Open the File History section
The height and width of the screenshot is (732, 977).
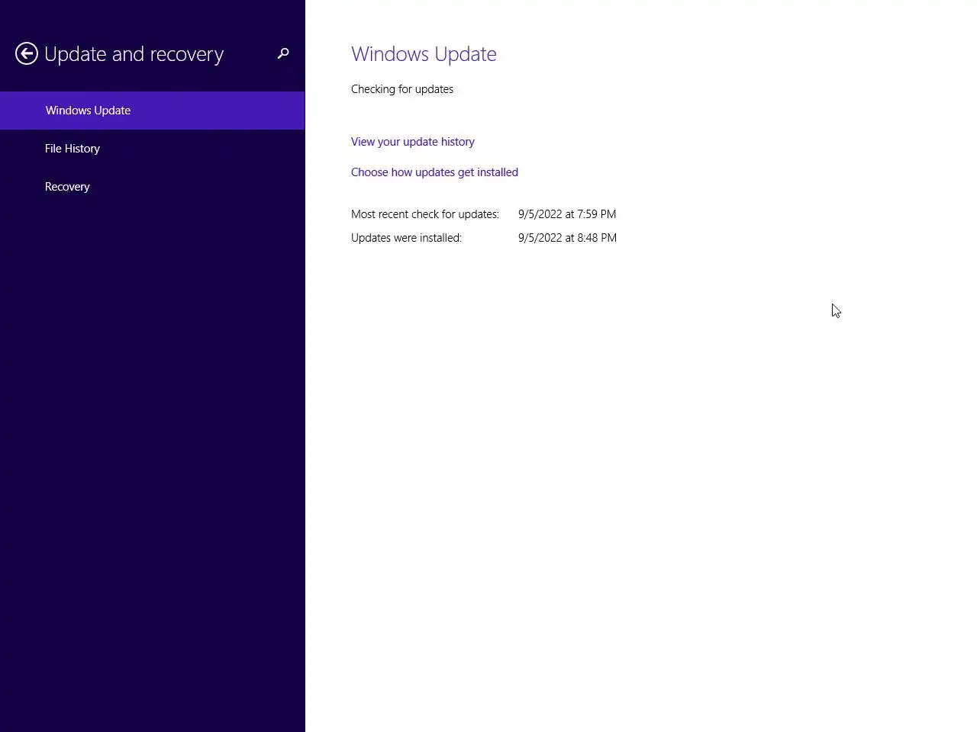(152, 149)
